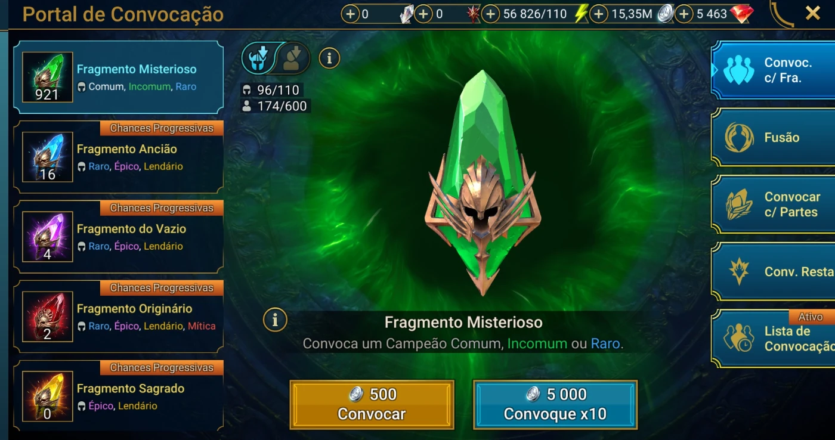Open Fusão menu
Screen dimensions: 835x440
pyautogui.click(x=773, y=137)
